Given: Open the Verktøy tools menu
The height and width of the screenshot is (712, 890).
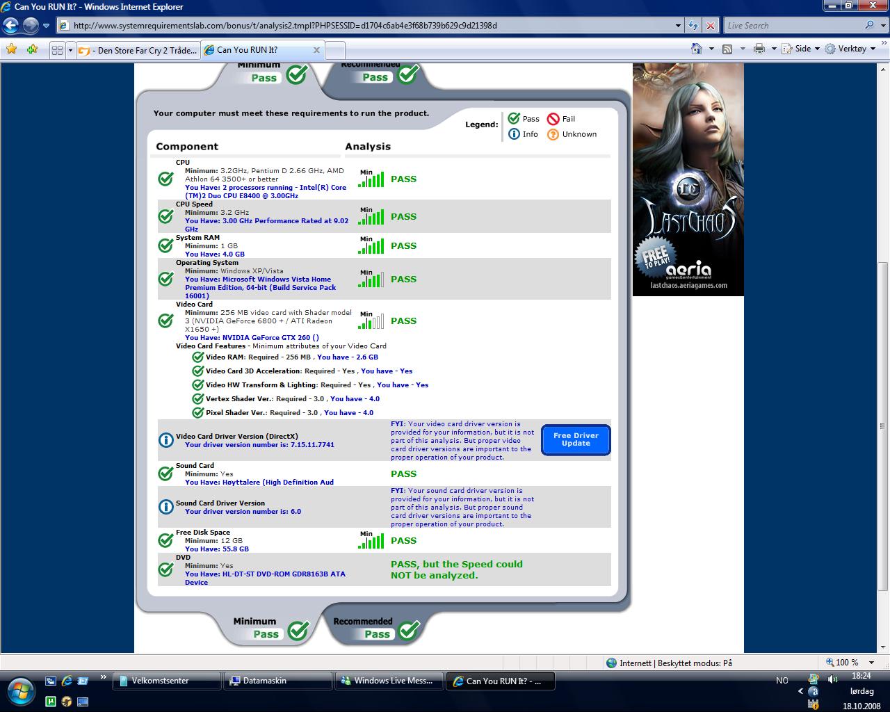Looking at the screenshot, I should [850, 49].
